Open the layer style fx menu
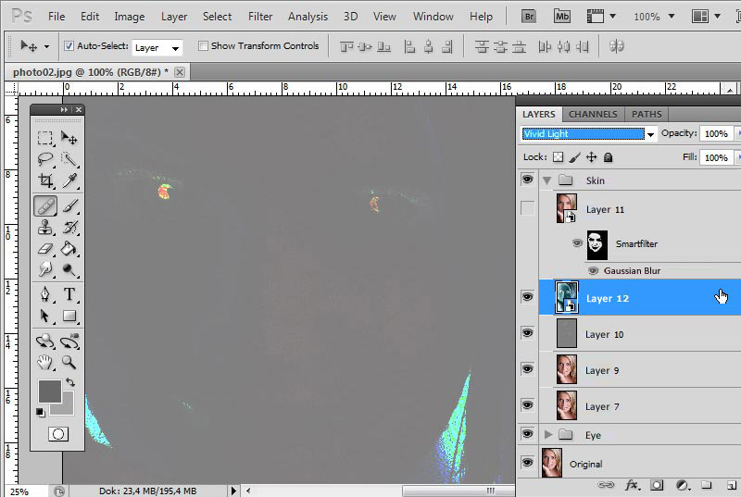The width and height of the screenshot is (741, 497). pos(633,484)
